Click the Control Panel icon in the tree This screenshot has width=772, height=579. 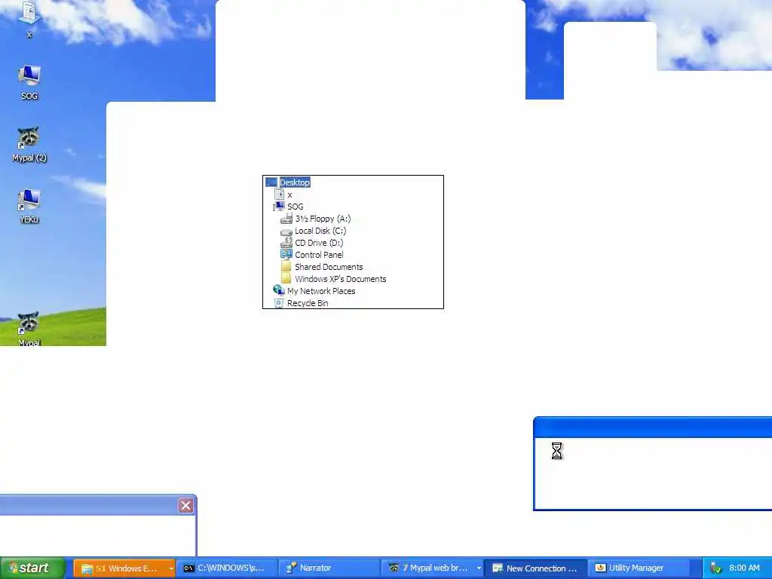coord(286,255)
